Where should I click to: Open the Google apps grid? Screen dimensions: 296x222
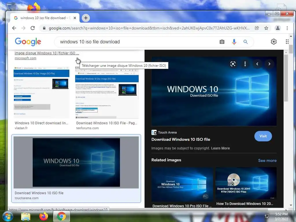pos(287,42)
